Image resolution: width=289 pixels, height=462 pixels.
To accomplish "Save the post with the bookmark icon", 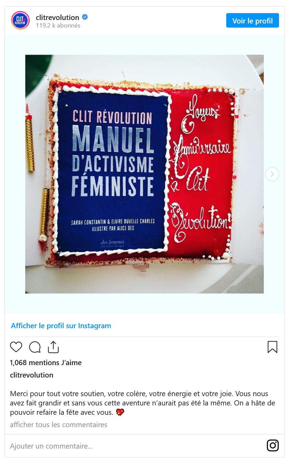I will pyautogui.click(x=272, y=347).
